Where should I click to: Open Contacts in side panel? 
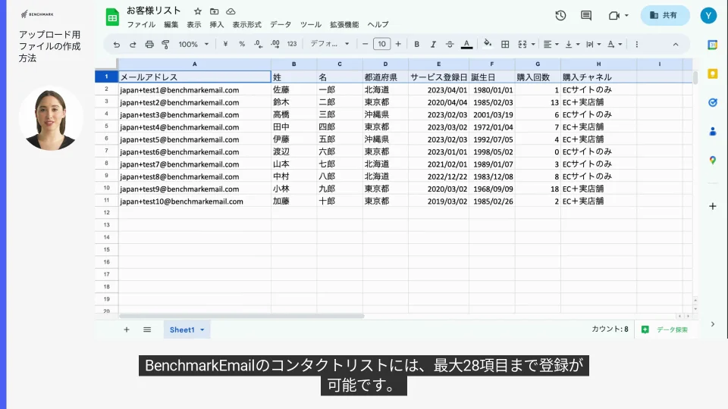[713, 132]
